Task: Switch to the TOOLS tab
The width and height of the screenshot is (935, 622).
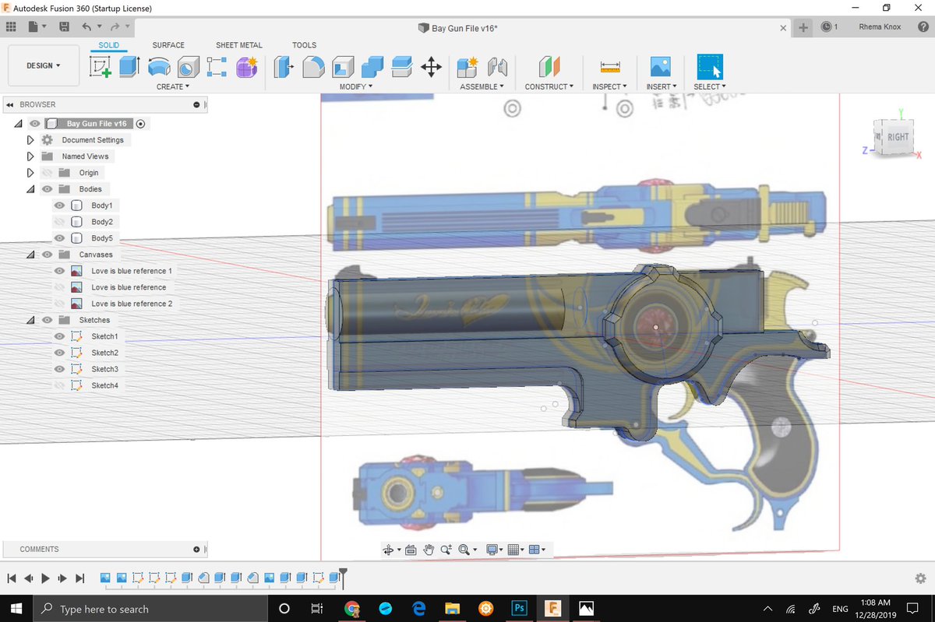Action: point(305,45)
